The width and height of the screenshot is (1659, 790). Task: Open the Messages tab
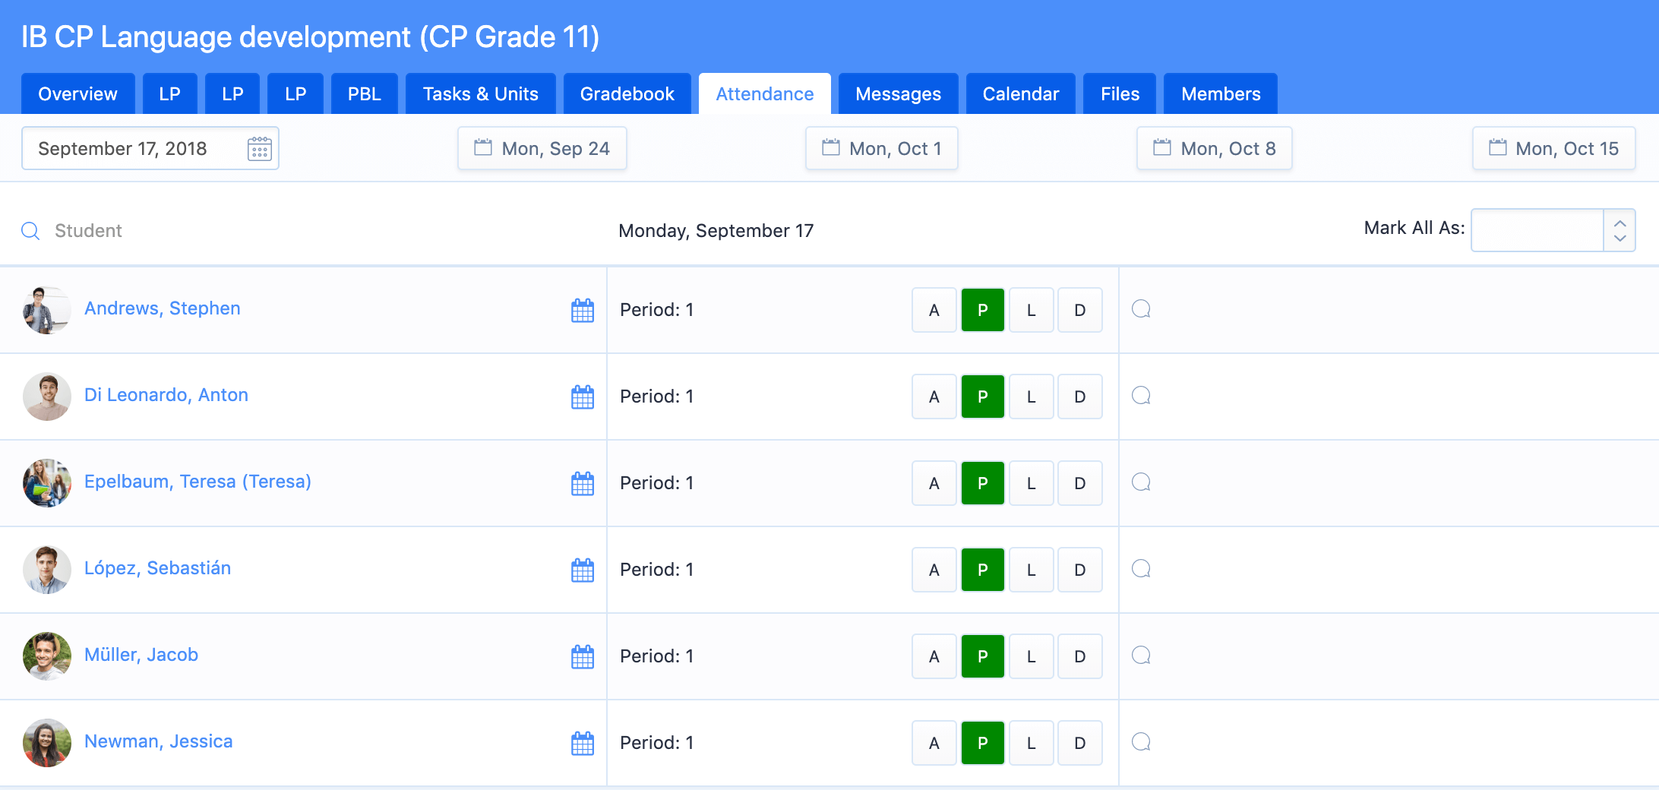point(899,94)
